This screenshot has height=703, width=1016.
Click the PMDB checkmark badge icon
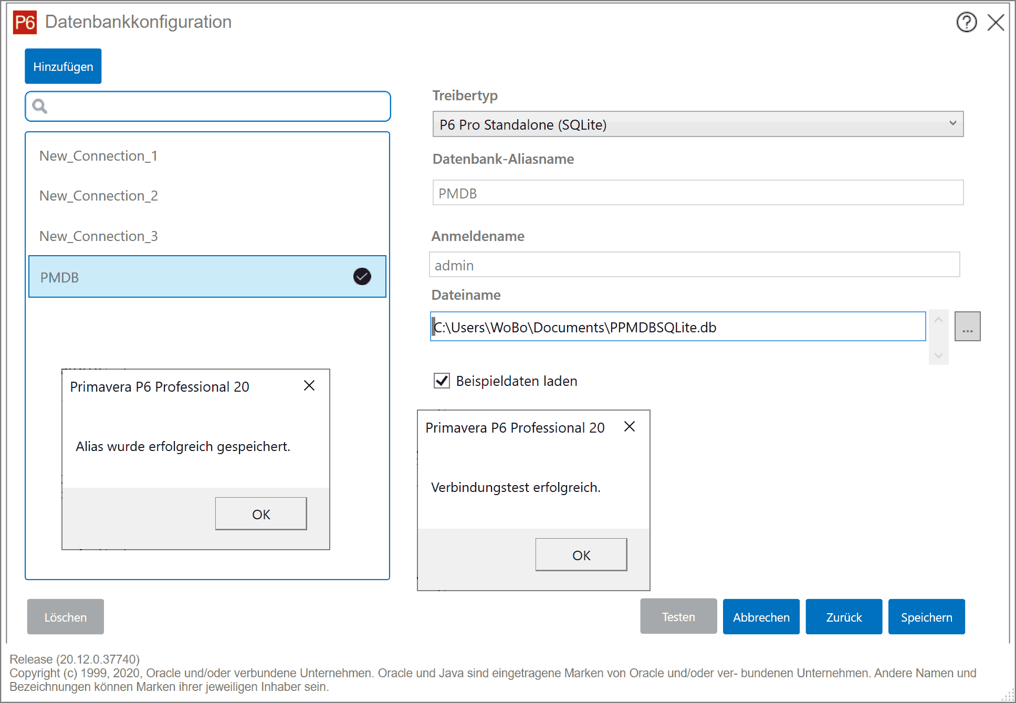pos(362,277)
